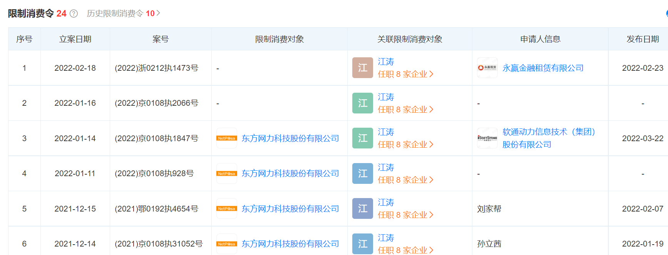Open 永赢金融租赁有限公司 company link
The width and height of the screenshot is (668, 255).
click(543, 68)
